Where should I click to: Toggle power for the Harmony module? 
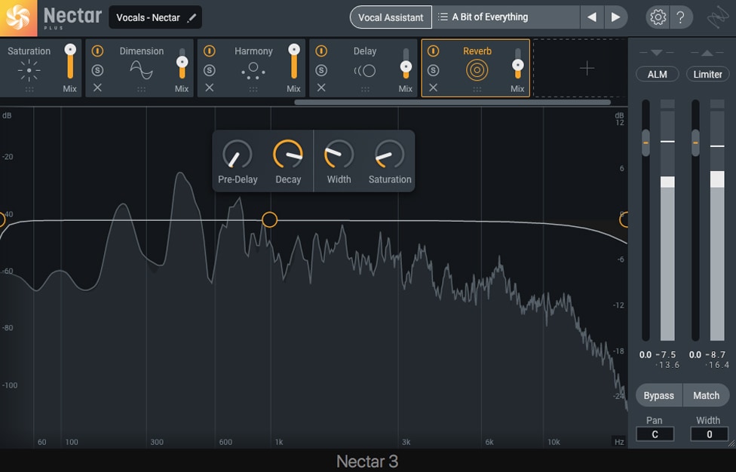[x=210, y=51]
